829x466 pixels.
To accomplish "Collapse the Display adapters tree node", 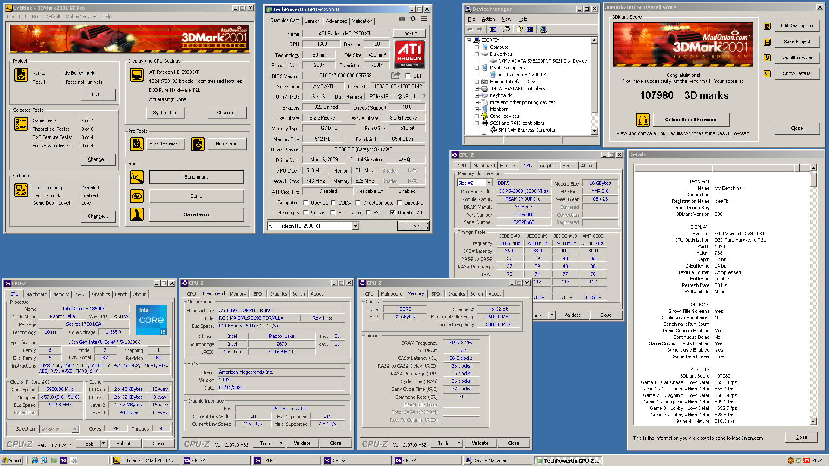I will click(477, 68).
